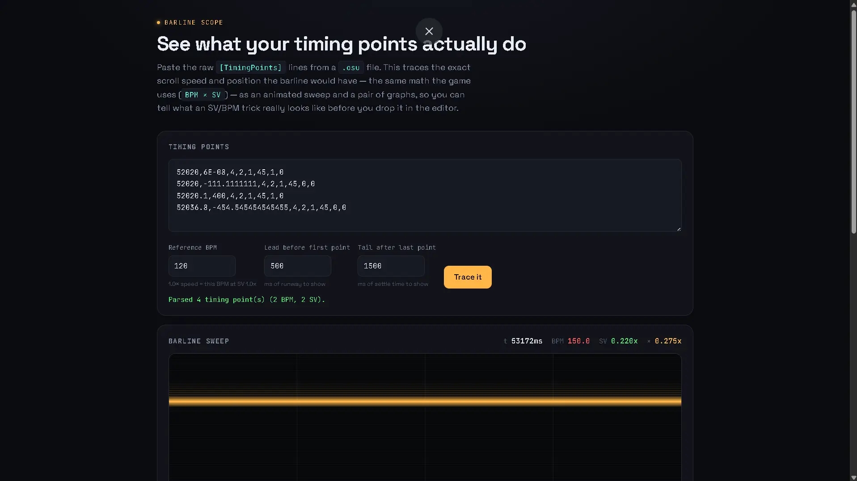Focus the Timing Points text area
This screenshot has height=481, width=857.
coord(425,195)
